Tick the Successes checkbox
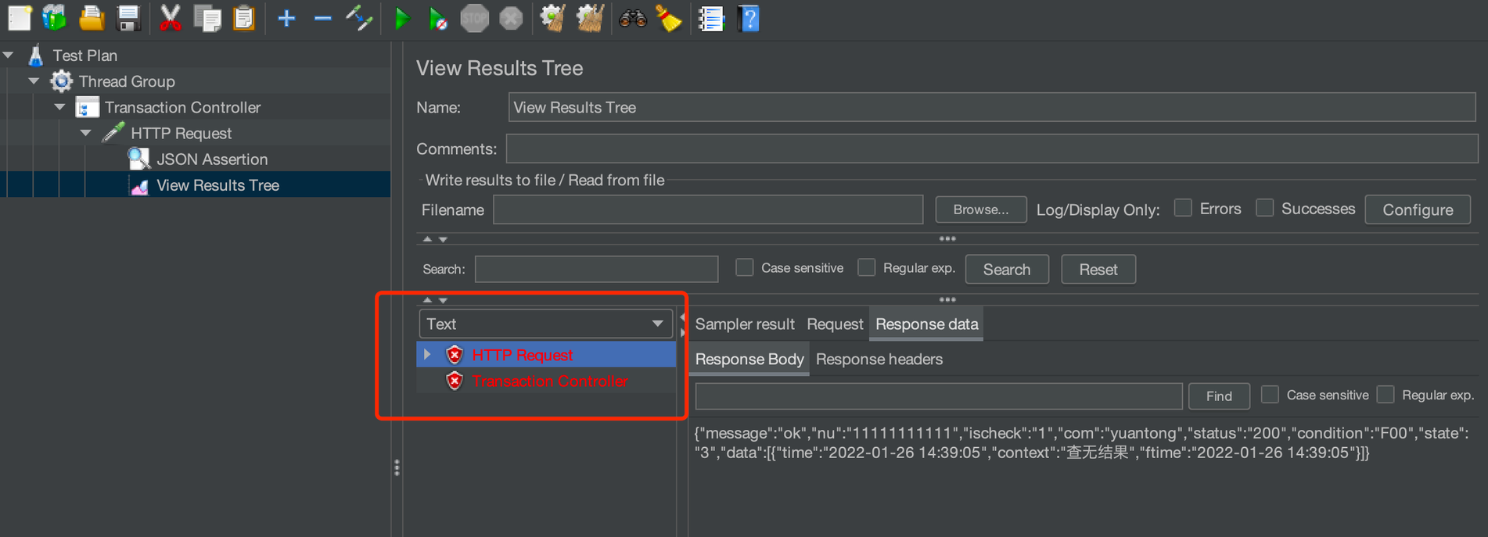The height and width of the screenshot is (537, 1488). (x=1264, y=208)
